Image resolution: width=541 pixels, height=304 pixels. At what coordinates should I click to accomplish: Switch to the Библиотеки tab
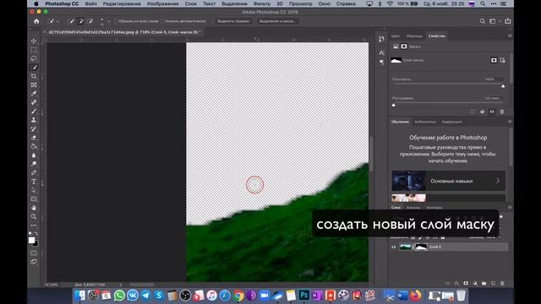[x=425, y=122]
